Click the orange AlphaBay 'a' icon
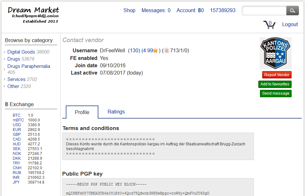 (166, 51)
